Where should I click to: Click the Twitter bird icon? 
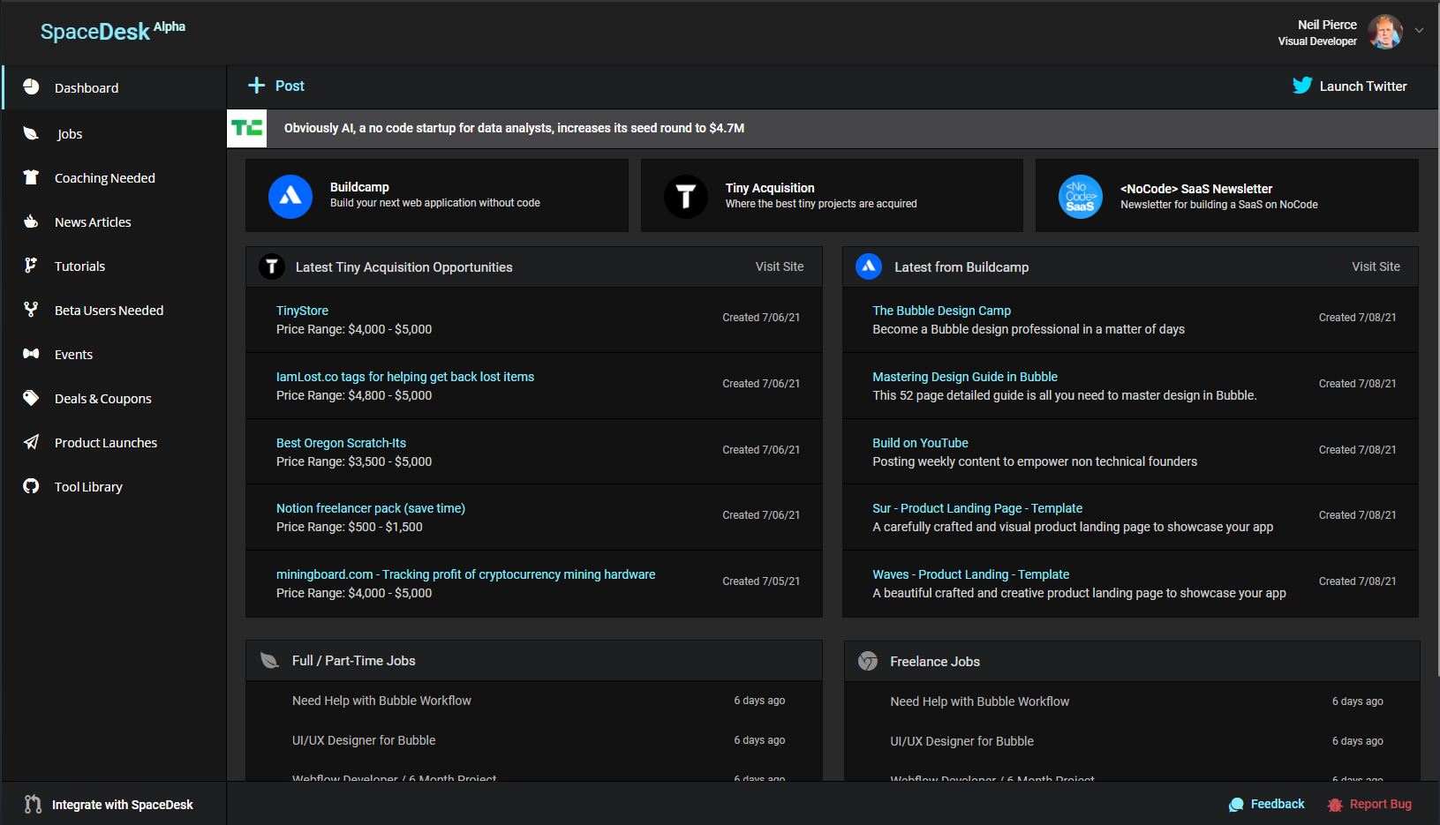pyautogui.click(x=1302, y=86)
